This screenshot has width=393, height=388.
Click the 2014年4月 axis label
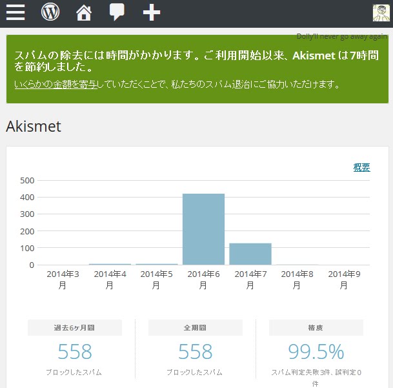(110, 280)
